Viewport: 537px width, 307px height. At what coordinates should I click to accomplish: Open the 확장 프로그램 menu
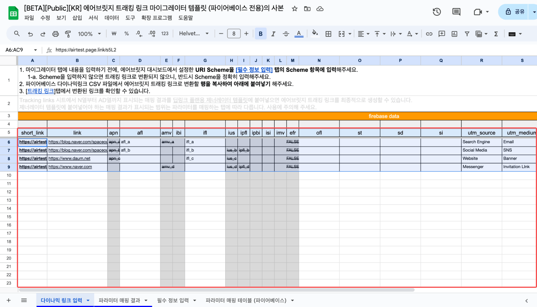point(156,18)
